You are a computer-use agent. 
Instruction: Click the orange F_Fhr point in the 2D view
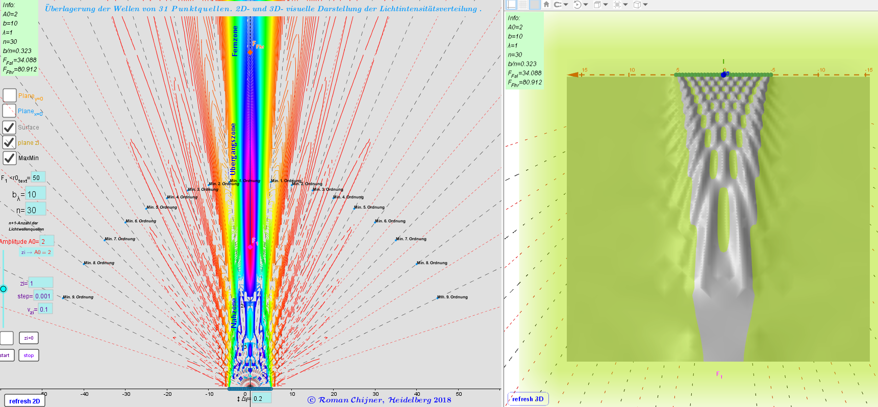tap(250, 52)
